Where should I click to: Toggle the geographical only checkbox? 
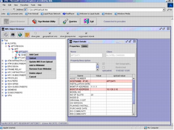click(50, 33)
